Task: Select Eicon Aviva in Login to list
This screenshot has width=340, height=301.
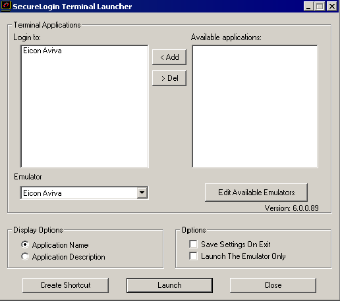Action: point(42,51)
